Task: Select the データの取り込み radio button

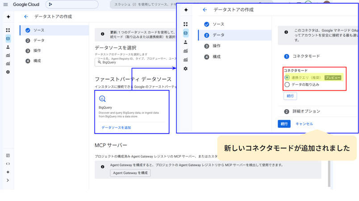Action: [287, 85]
